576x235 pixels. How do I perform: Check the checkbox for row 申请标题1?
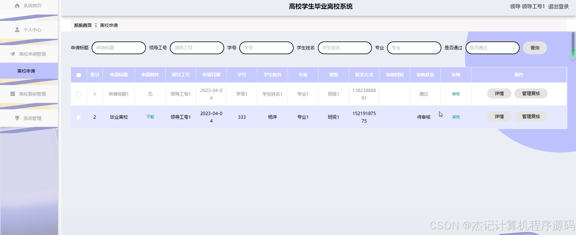click(79, 94)
